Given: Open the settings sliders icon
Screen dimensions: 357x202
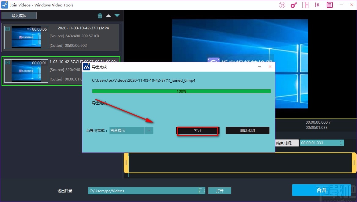Looking at the screenshot, I should tap(317, 5).
